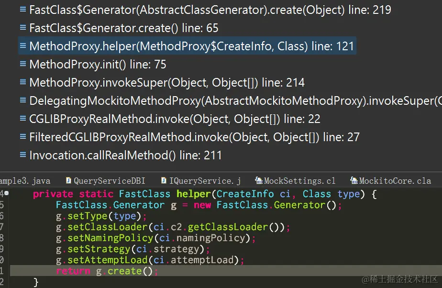Click Java file icon on QueryServiceDBI tab
This screenshot has height=288, width=442.
point(68,180)
